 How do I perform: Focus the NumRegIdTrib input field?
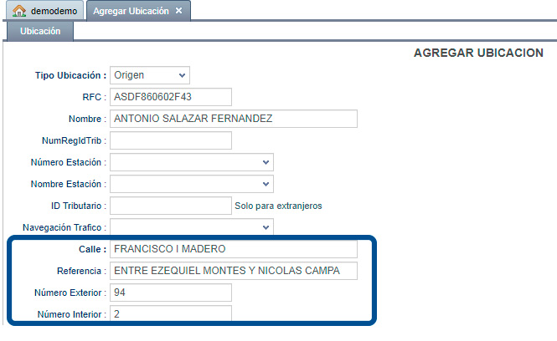coord(171,140)
